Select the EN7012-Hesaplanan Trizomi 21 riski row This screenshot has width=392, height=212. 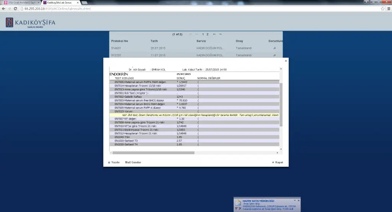(x=194, y=134)
